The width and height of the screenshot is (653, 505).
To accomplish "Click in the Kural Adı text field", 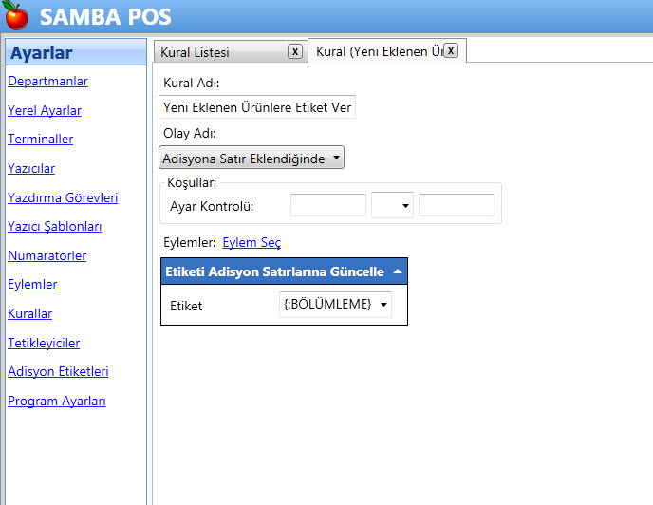I will pyautogui.click(x=257, y=107).
